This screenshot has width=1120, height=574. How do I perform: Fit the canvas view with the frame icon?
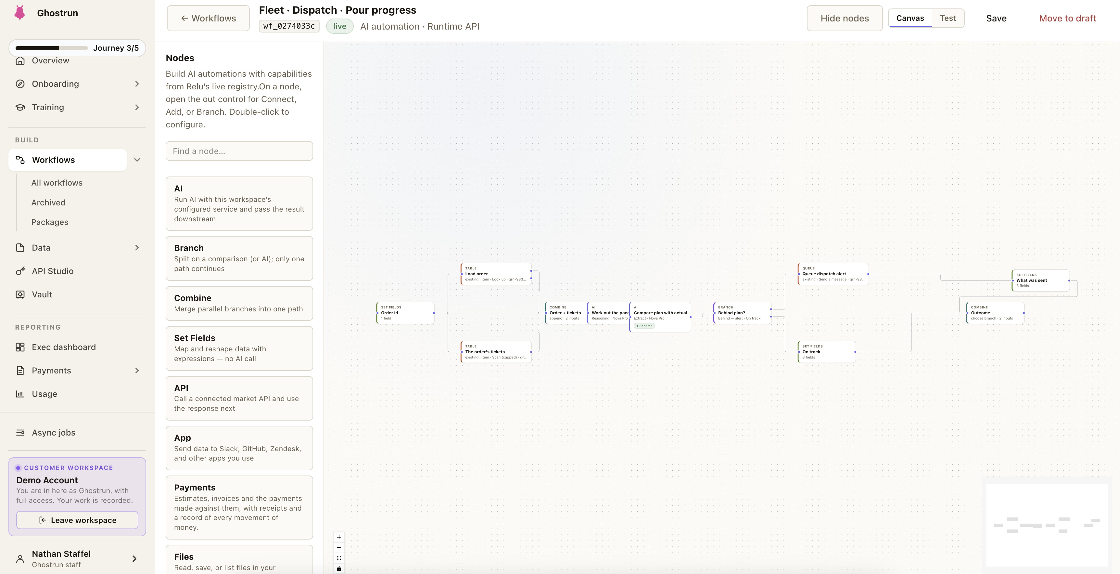coord(339,558)
